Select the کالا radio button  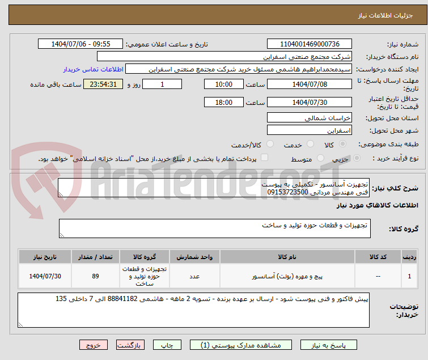point(342,144)
